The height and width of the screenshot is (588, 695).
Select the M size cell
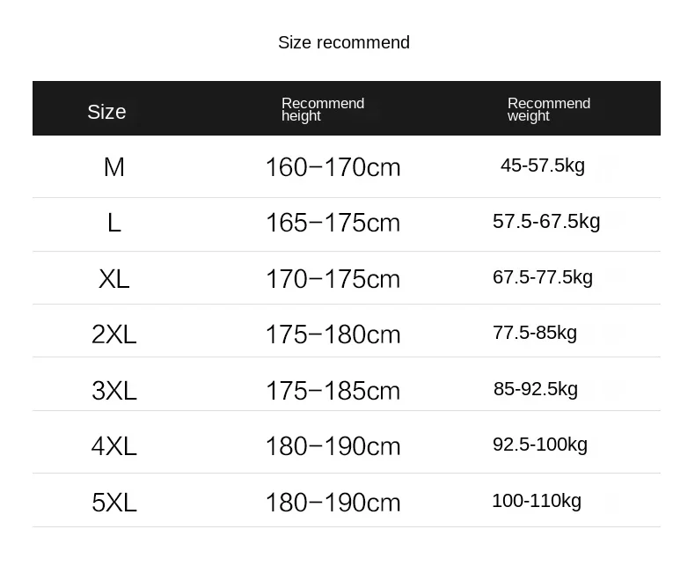113,166
